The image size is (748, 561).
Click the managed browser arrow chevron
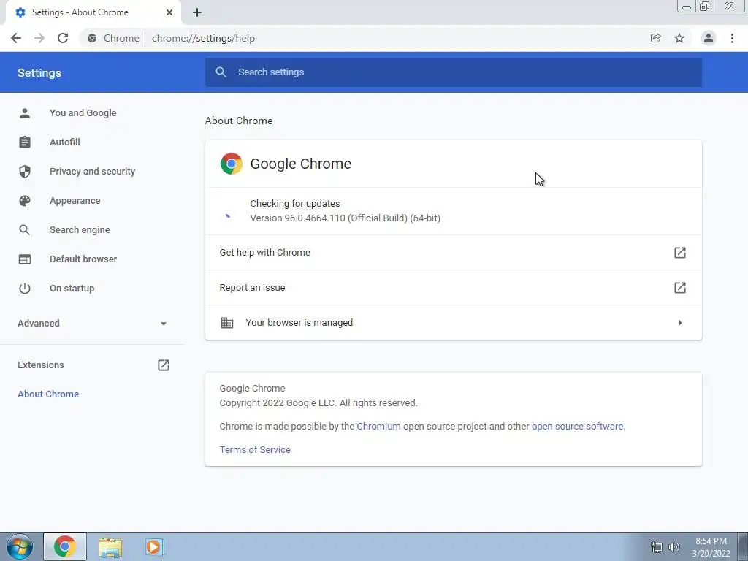click(x=680, y=323)
